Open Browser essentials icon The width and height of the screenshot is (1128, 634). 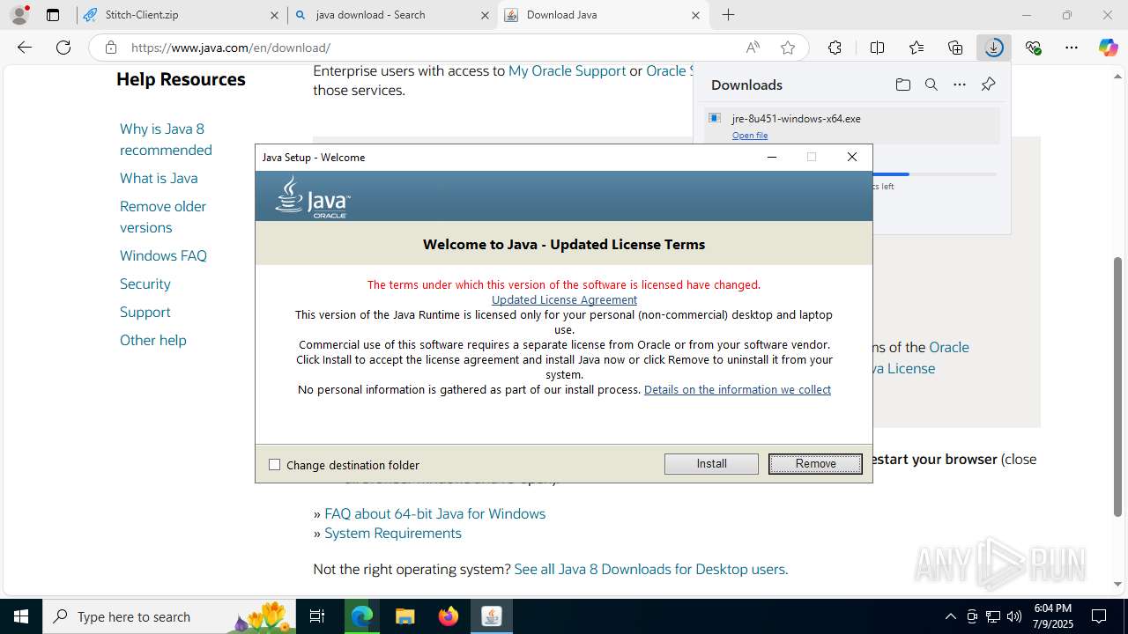(1033, 48)
